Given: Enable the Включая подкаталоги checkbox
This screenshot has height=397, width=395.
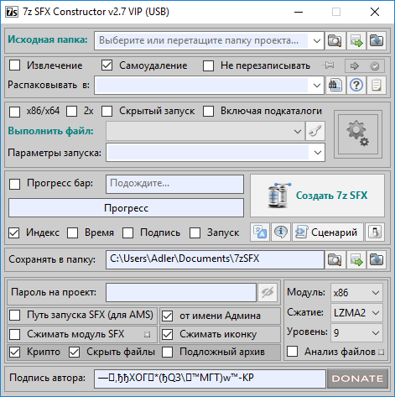Looking at the screenshot, I should pyautogui.click(x=208, y=112).
